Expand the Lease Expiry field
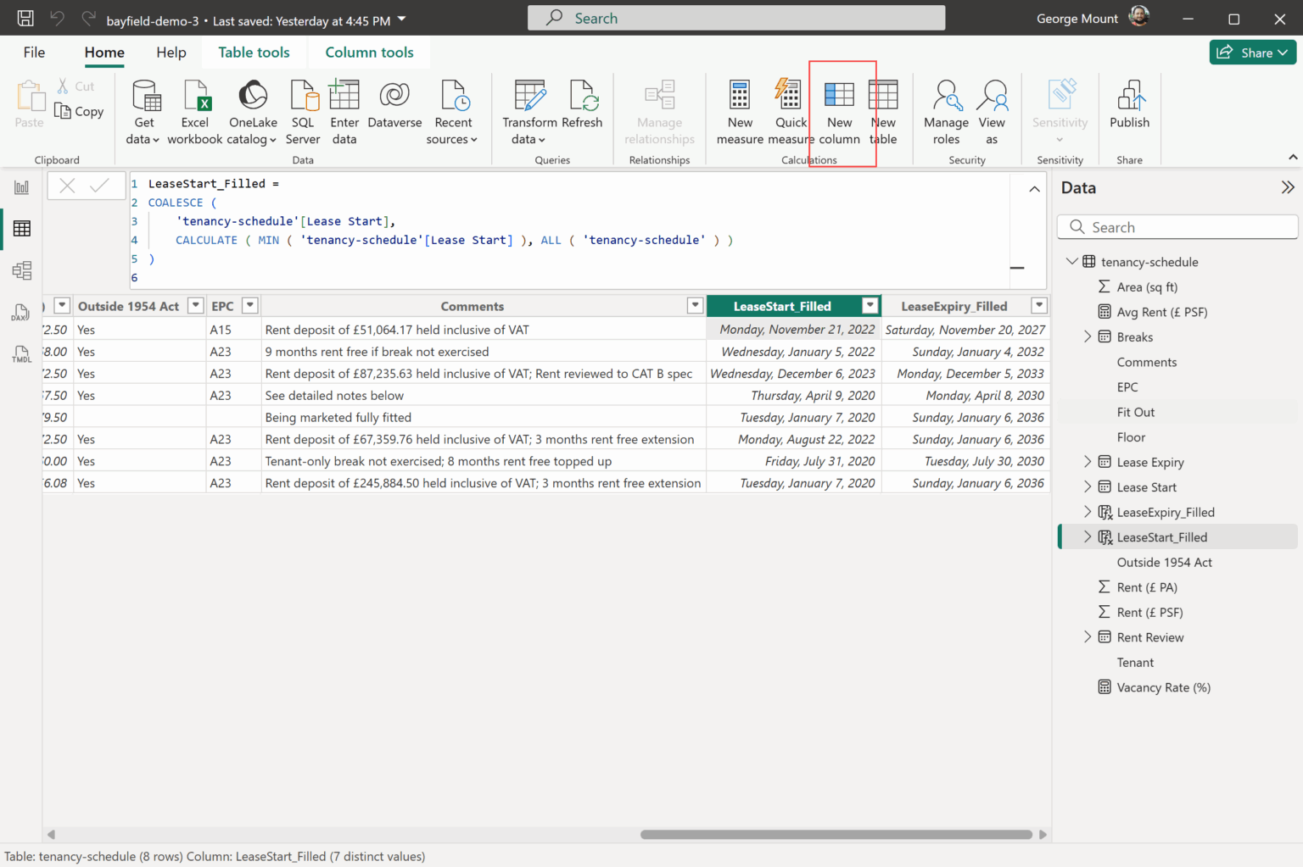 [1088, 462]
